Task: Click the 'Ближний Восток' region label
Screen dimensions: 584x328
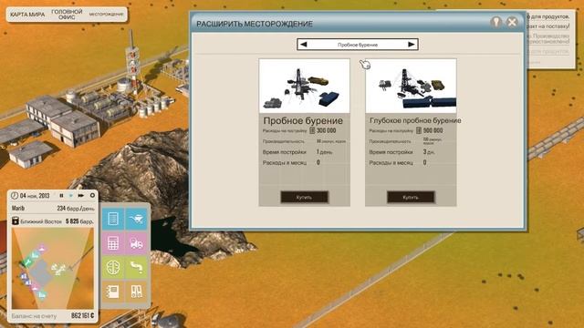Action: (41, 221)
